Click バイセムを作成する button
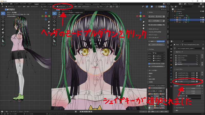205x115 pixels. [157, 66]
